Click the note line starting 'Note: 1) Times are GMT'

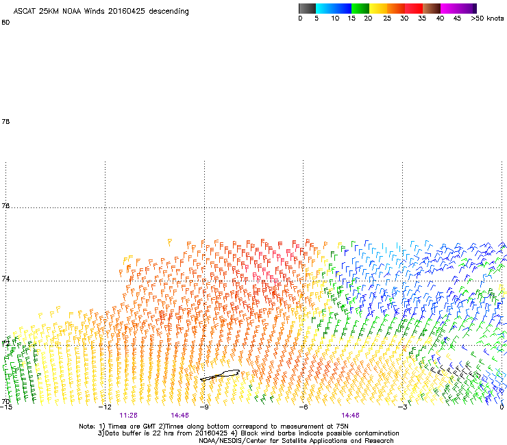coord(214,427)
